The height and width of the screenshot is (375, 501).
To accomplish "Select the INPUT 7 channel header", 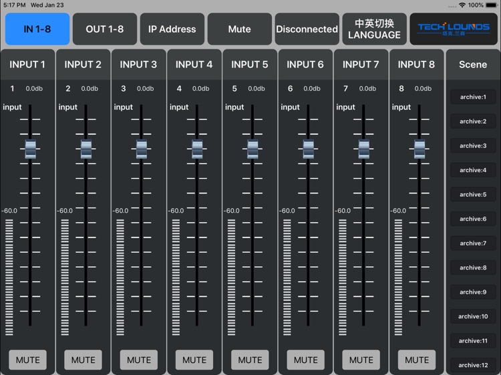I will pos(361,65).
